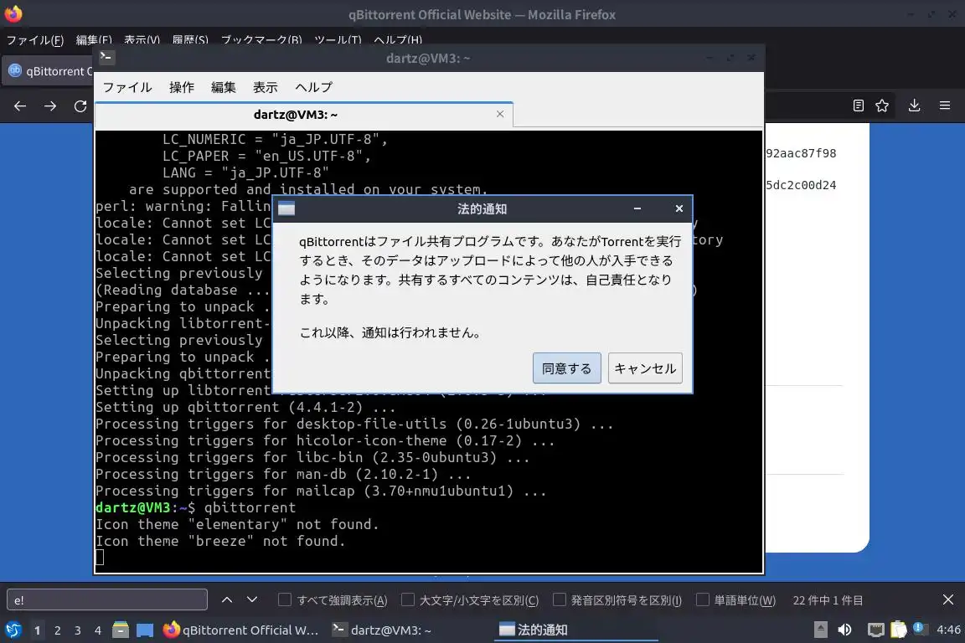Click terminal line 'Icon theme "breeze" not found.'
965x643 pixels.
(x=220, y=541)
